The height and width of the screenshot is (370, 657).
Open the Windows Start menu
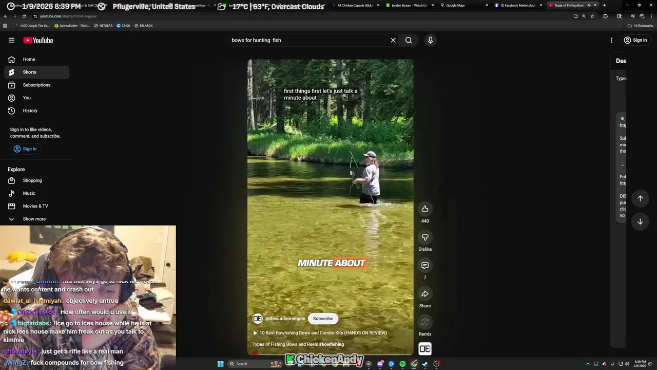[220, 364]
